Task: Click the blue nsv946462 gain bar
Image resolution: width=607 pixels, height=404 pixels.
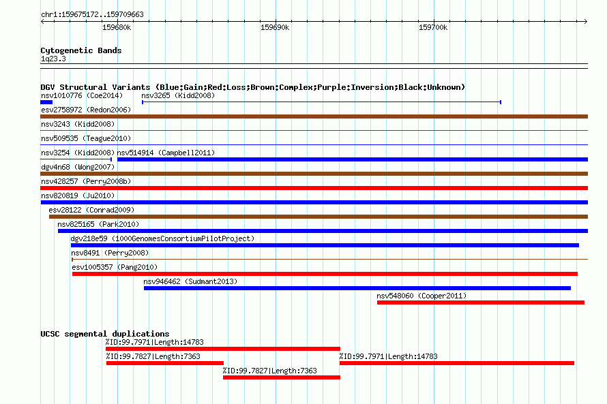Action: click(357, 288)
